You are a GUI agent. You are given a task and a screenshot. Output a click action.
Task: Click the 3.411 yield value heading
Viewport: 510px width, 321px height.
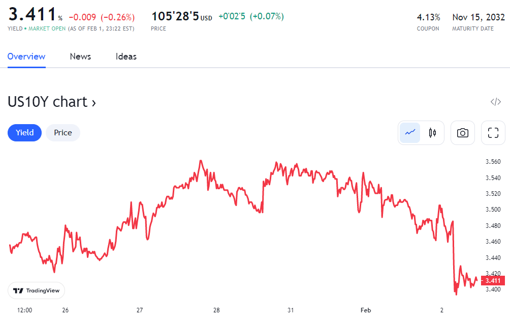(x=31, y=16)
